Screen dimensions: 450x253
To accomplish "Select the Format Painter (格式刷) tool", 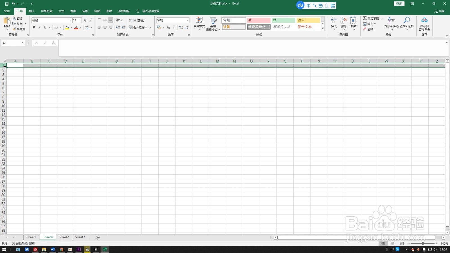I will coord(19,29).
